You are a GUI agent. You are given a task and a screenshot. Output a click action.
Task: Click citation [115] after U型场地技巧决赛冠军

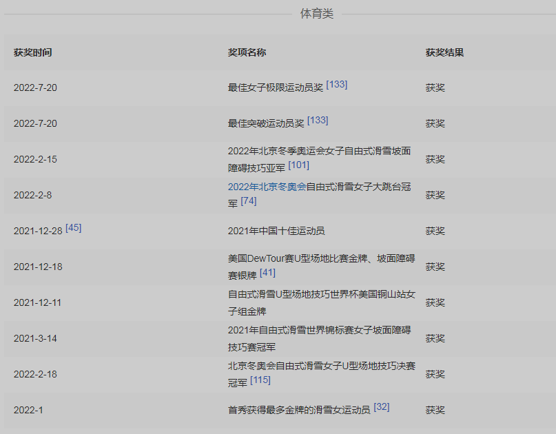tap(260, 380)
